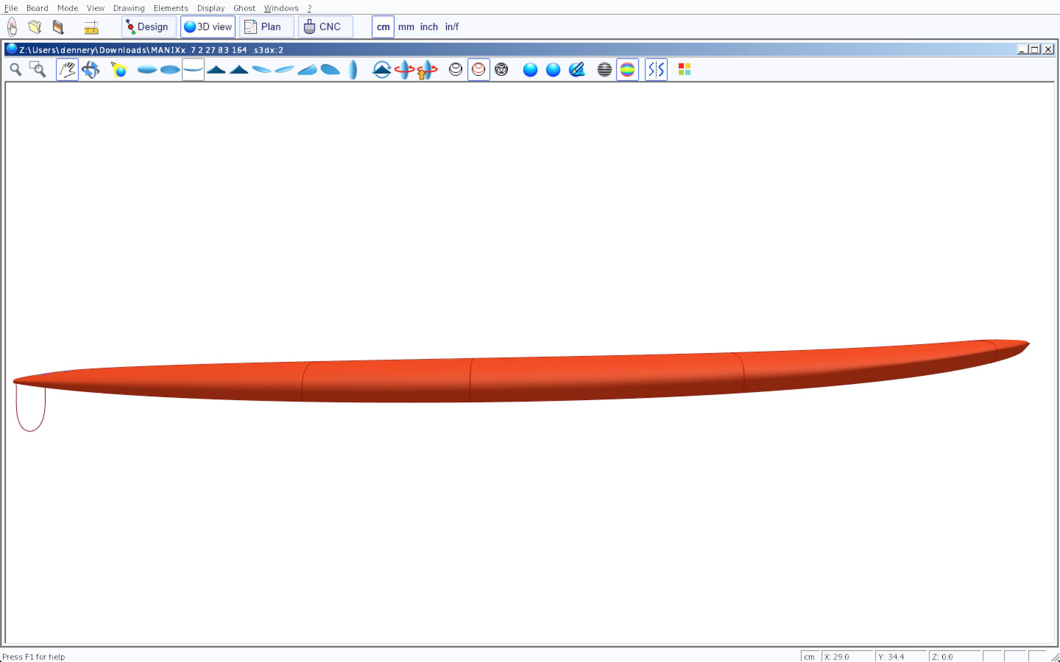Select the 3D rotate view tool
Image resolution: width=1060 pixels, height=662 pixels.
91,70
